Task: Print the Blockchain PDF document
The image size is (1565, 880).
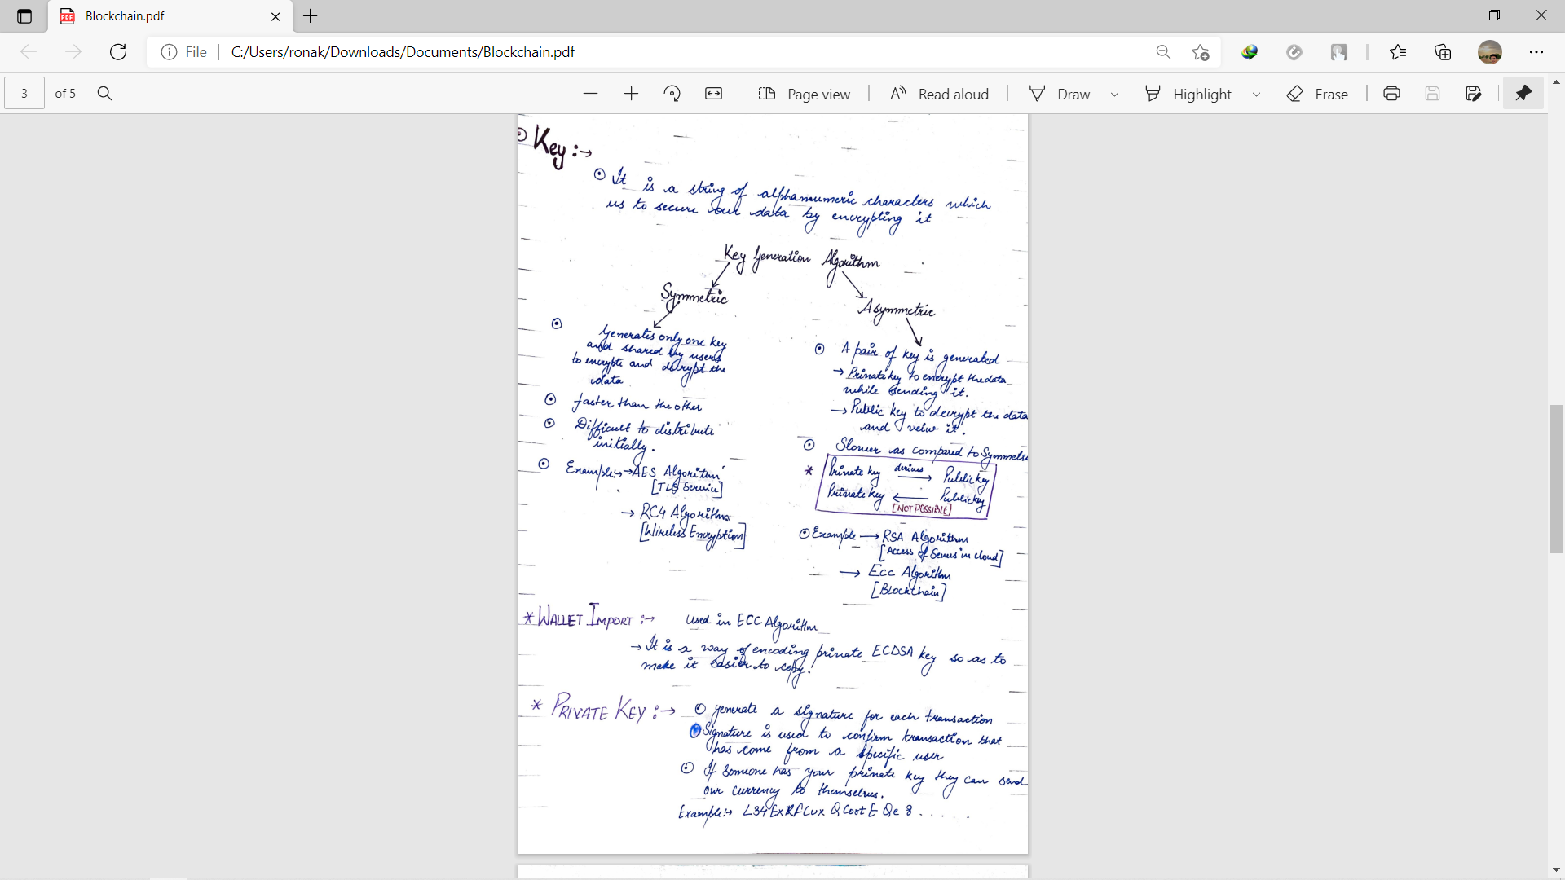Action: click(1391, 94)
